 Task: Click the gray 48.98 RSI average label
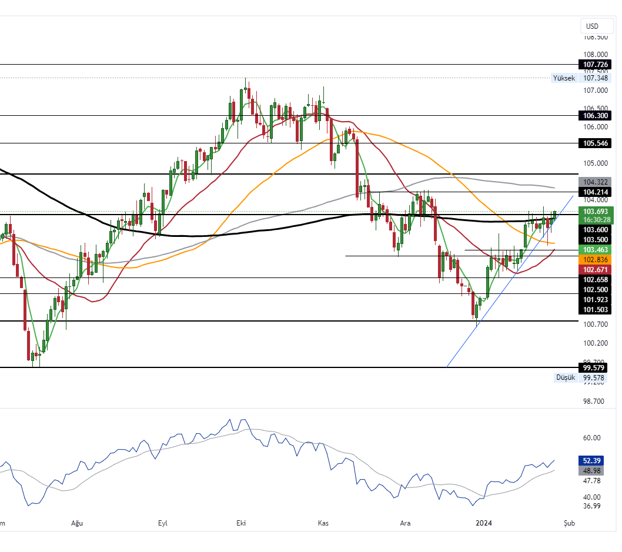[596, 470]
